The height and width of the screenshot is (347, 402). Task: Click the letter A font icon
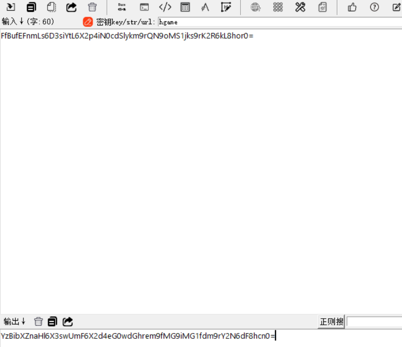pos(205,7)
